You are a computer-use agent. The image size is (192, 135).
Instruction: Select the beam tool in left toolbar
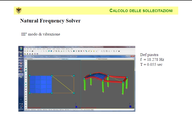click(26, 66)
